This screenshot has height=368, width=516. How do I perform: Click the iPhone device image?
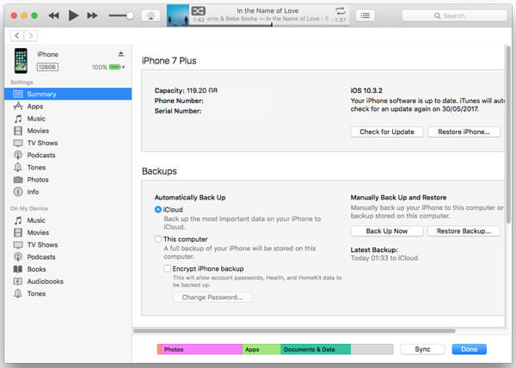tap(21, 61)
